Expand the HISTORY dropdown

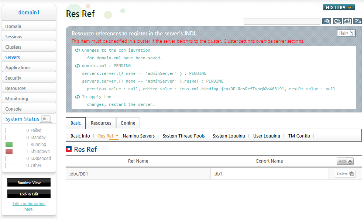tap(339, 7)
